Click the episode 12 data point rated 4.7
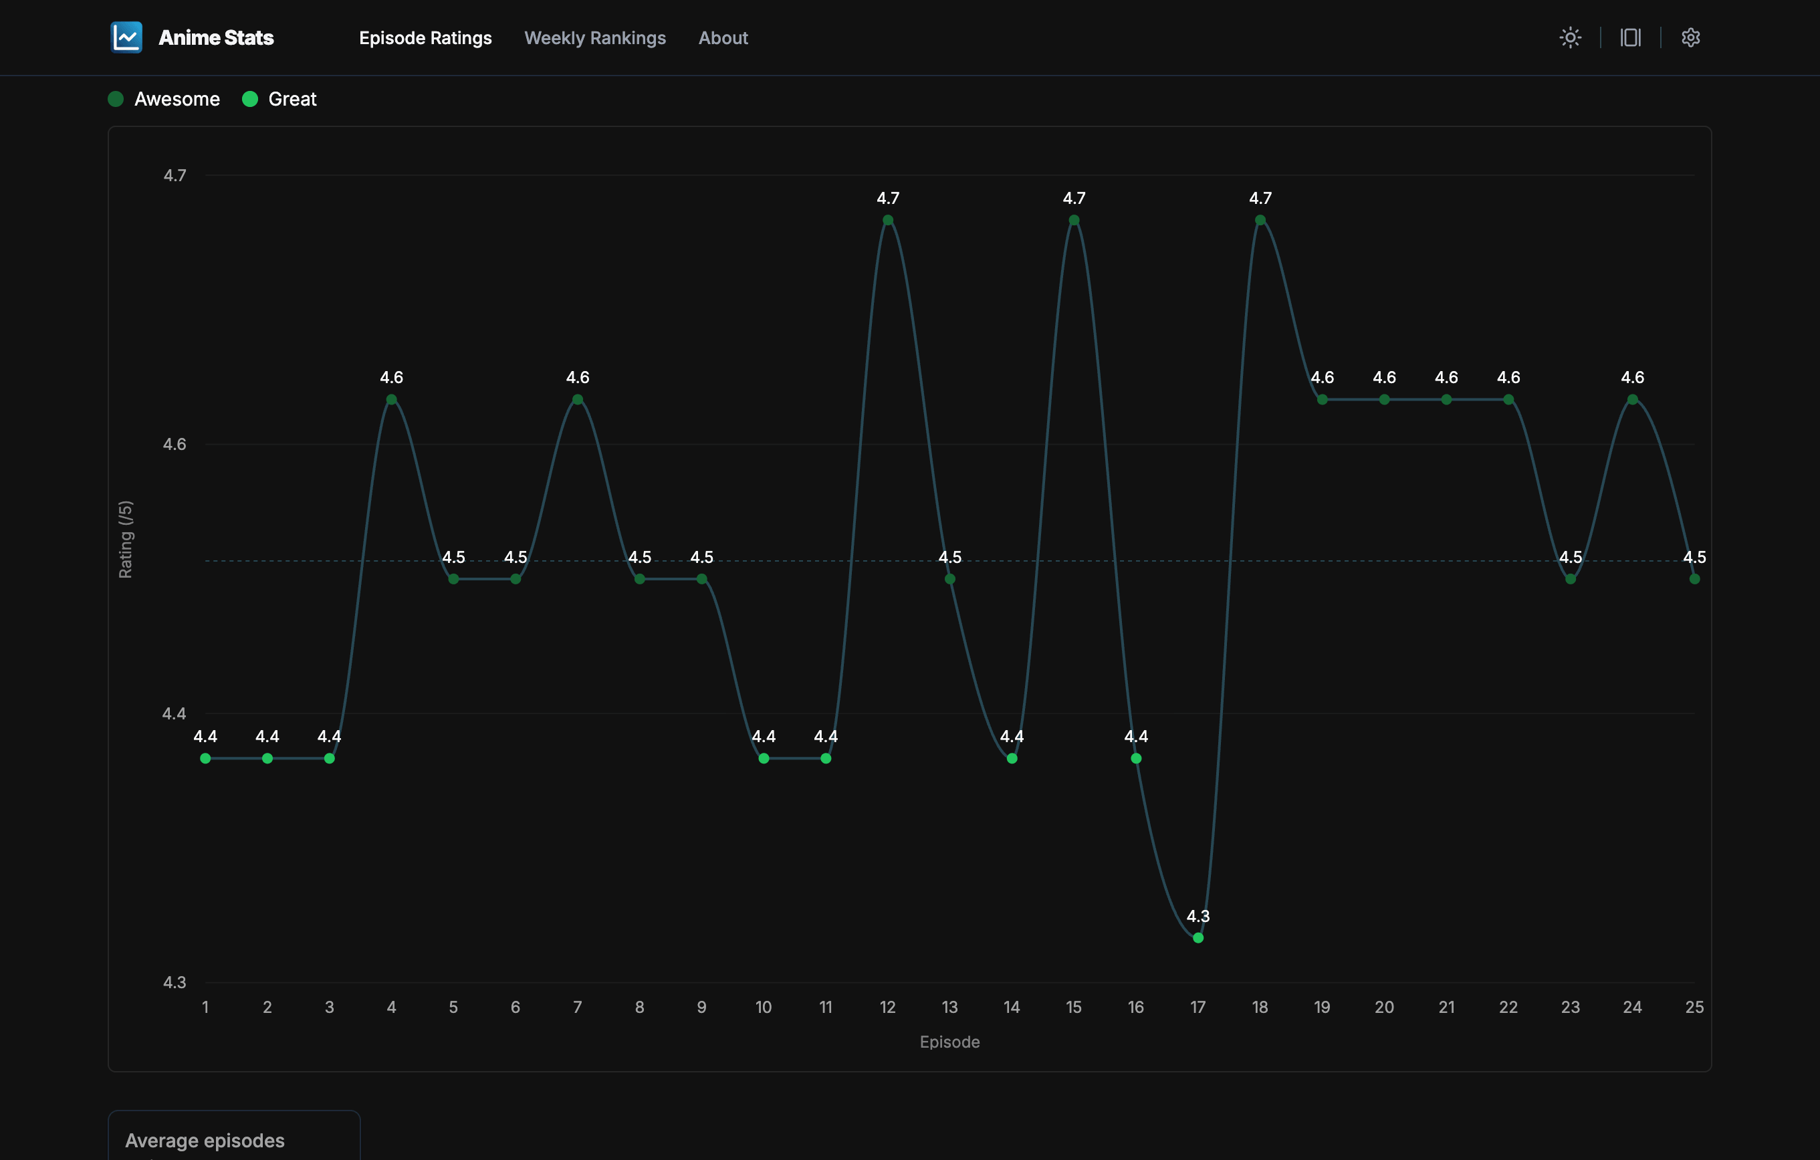The image size is (1820, 1160). (x=888, y=221)
